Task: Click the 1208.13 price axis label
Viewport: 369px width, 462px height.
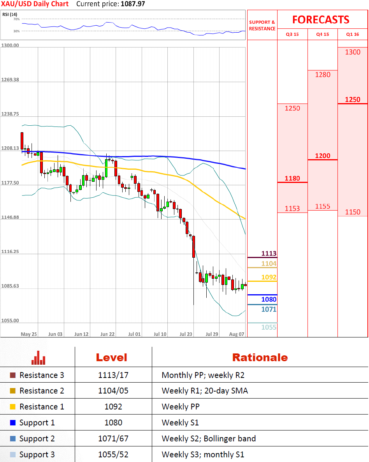Action: click(x=10, y=148)
